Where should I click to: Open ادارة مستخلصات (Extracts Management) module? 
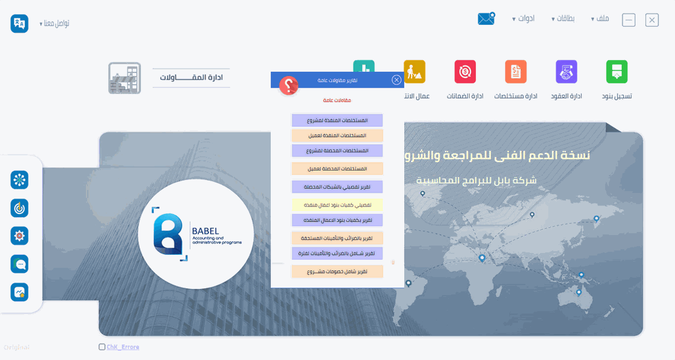coord(516,73)
